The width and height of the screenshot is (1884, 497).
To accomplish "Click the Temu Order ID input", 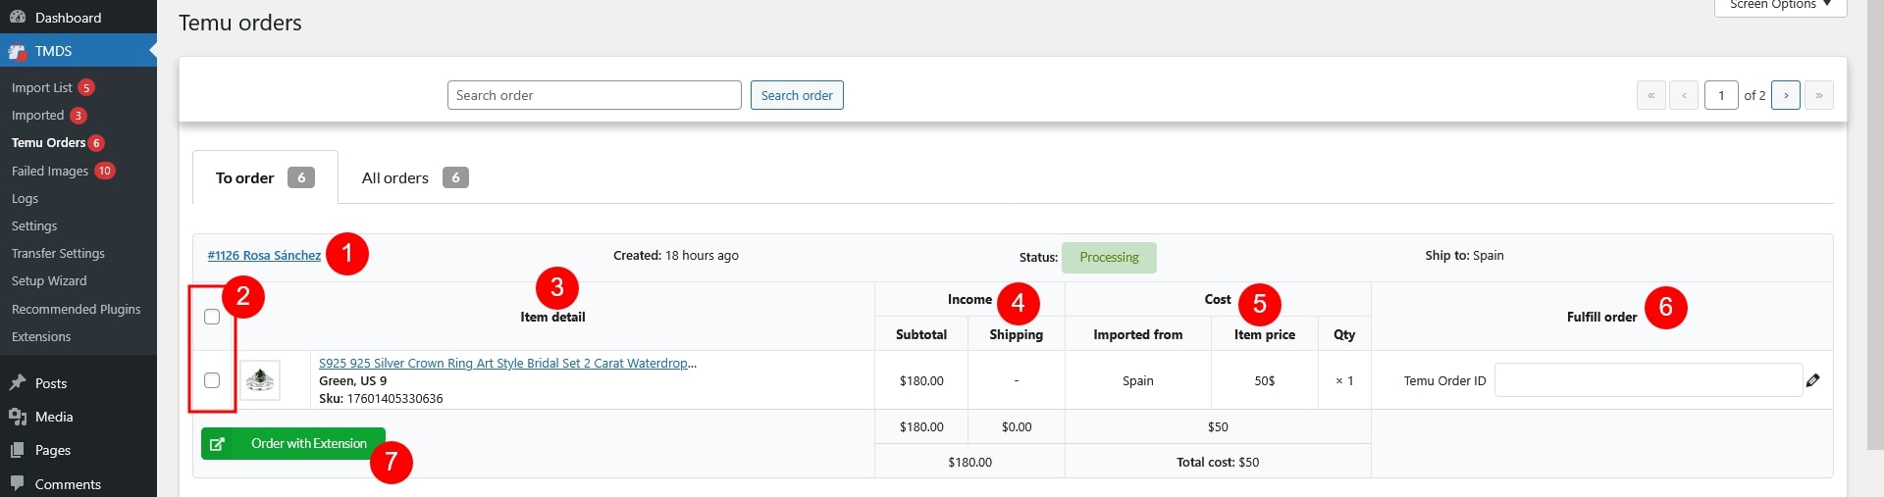I will click(x=1648, y=380).
